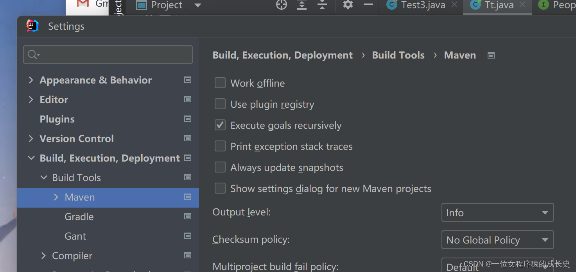Open the Output level dropdown
Screen dimensions: 576x272
coord(497,213)
